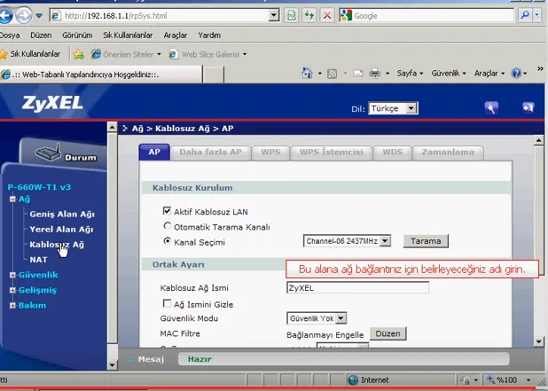Open NAT menu item
Viewport: 548px width, 391px height.
(x=38, y=260)
